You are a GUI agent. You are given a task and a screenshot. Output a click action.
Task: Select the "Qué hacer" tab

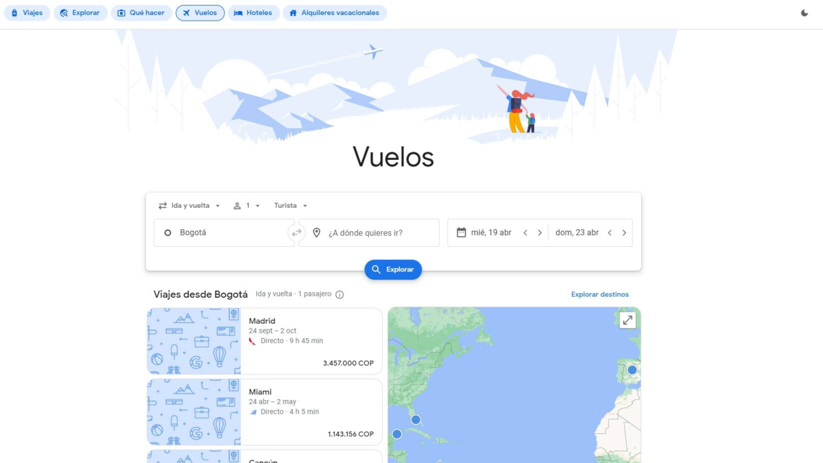pyautogui.click(x=141, y=13)
